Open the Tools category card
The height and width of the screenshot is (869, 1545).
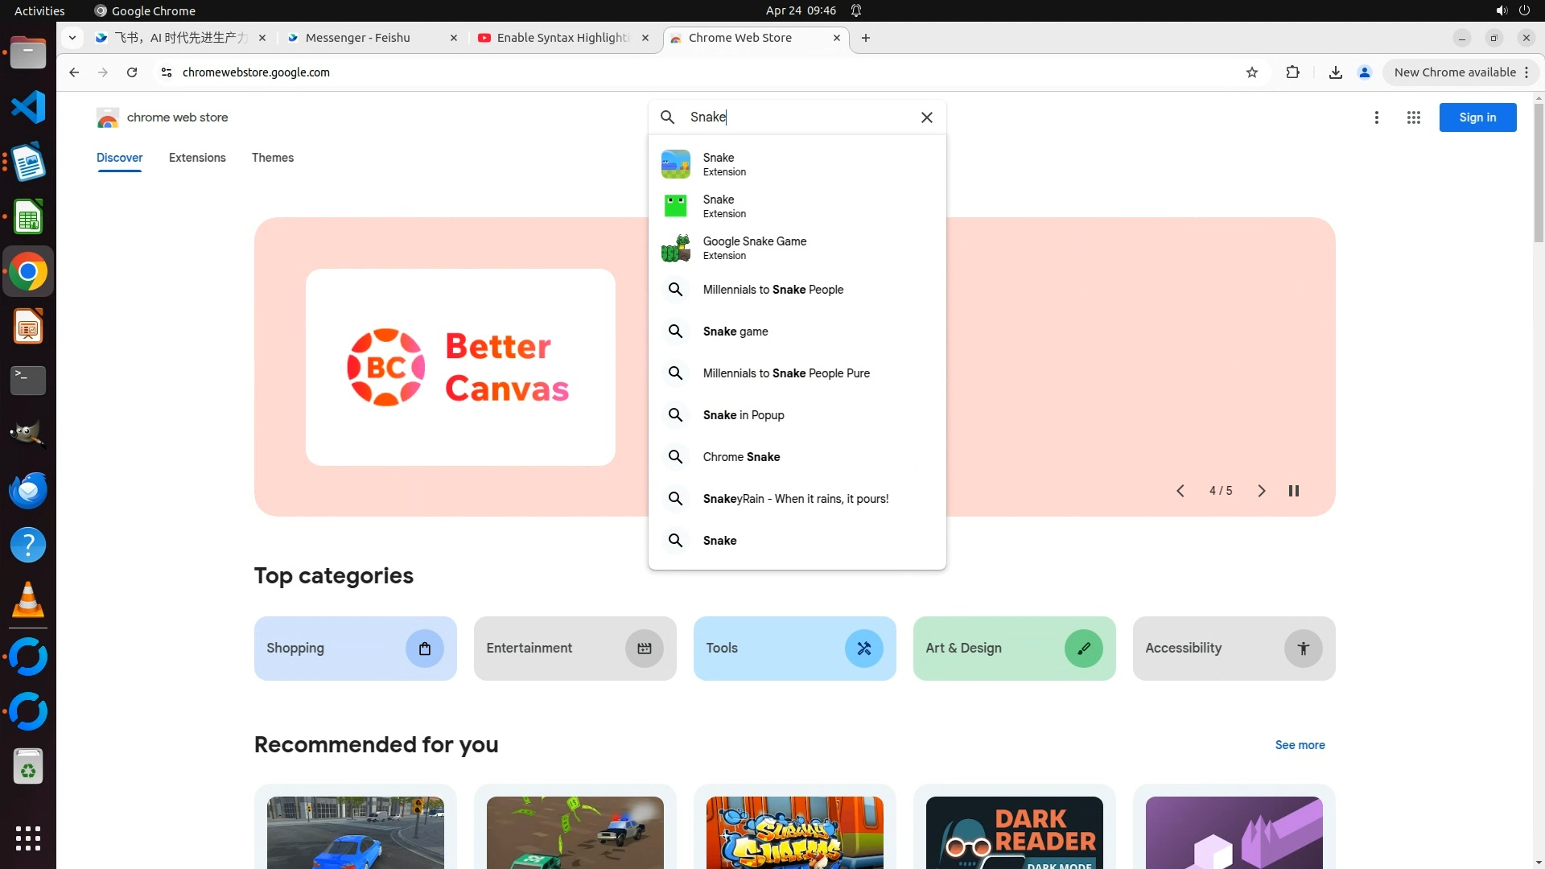click(x=793, y=649)
